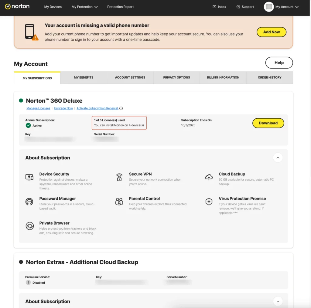
Task: Click the Cloud Backup icon
Action: 209,177
